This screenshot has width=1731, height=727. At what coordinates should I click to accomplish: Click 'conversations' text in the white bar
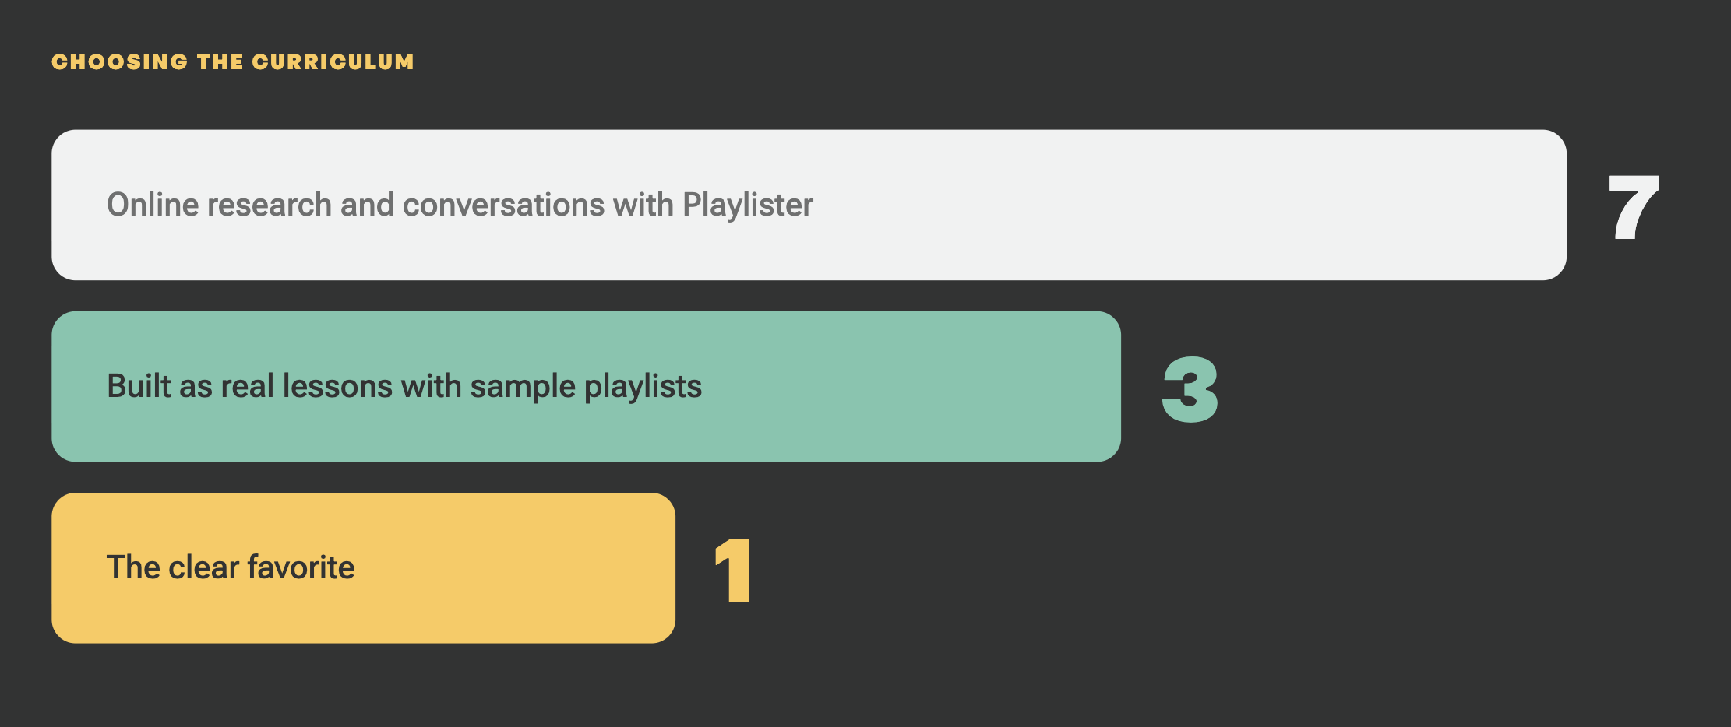tap(503, 205)
